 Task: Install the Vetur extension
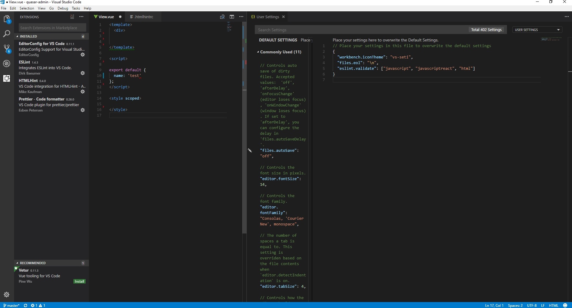[x=79, y=281]
